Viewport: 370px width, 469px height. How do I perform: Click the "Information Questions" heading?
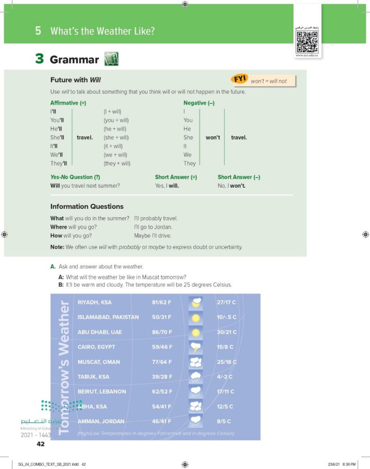pos(87,207)
